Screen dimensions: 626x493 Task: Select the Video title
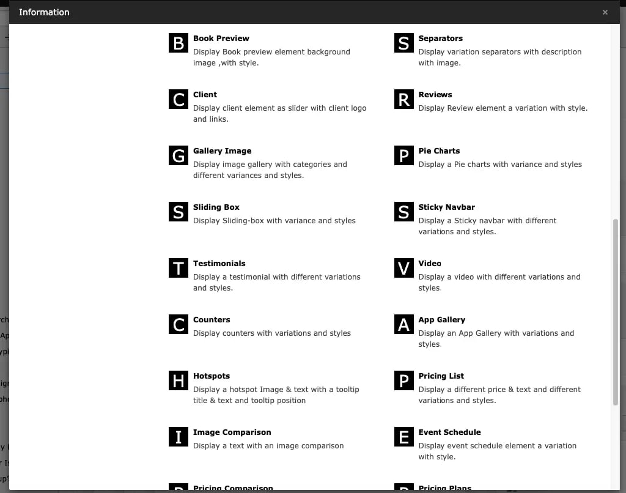point(430,264)
